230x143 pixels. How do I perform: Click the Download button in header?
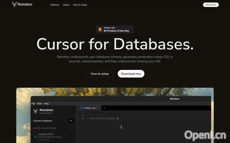(211, 5)
